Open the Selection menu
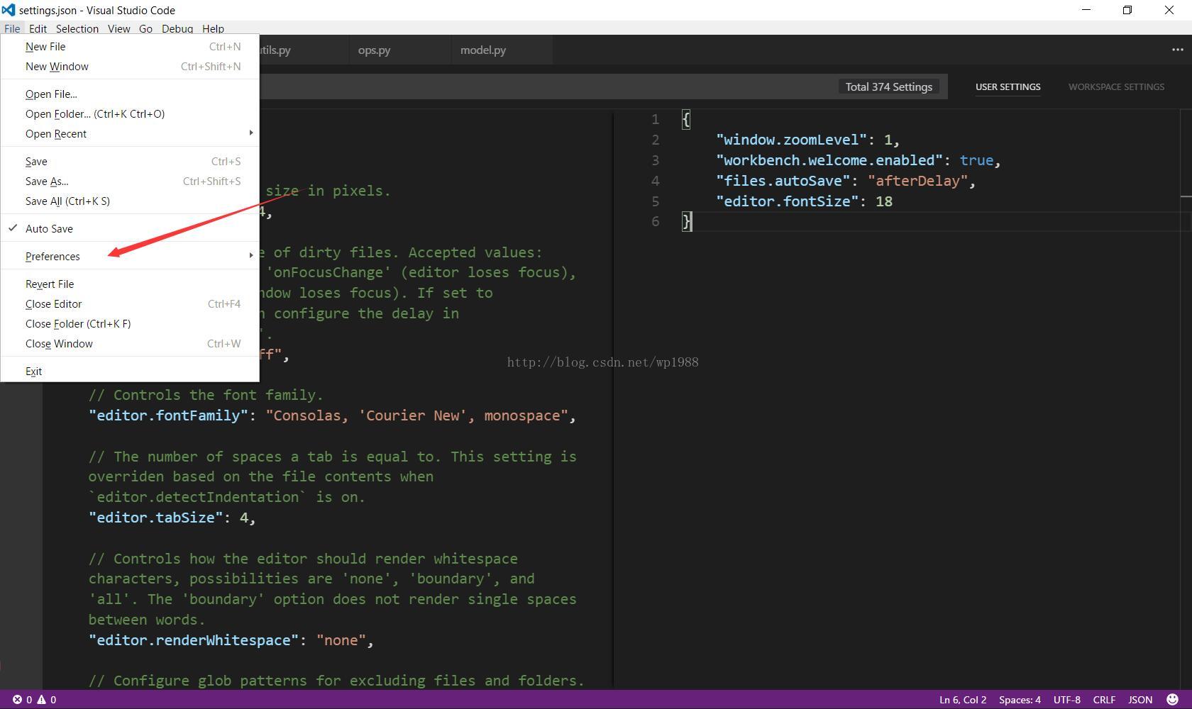The image size is (1192, 709). [x=77, y=28]
